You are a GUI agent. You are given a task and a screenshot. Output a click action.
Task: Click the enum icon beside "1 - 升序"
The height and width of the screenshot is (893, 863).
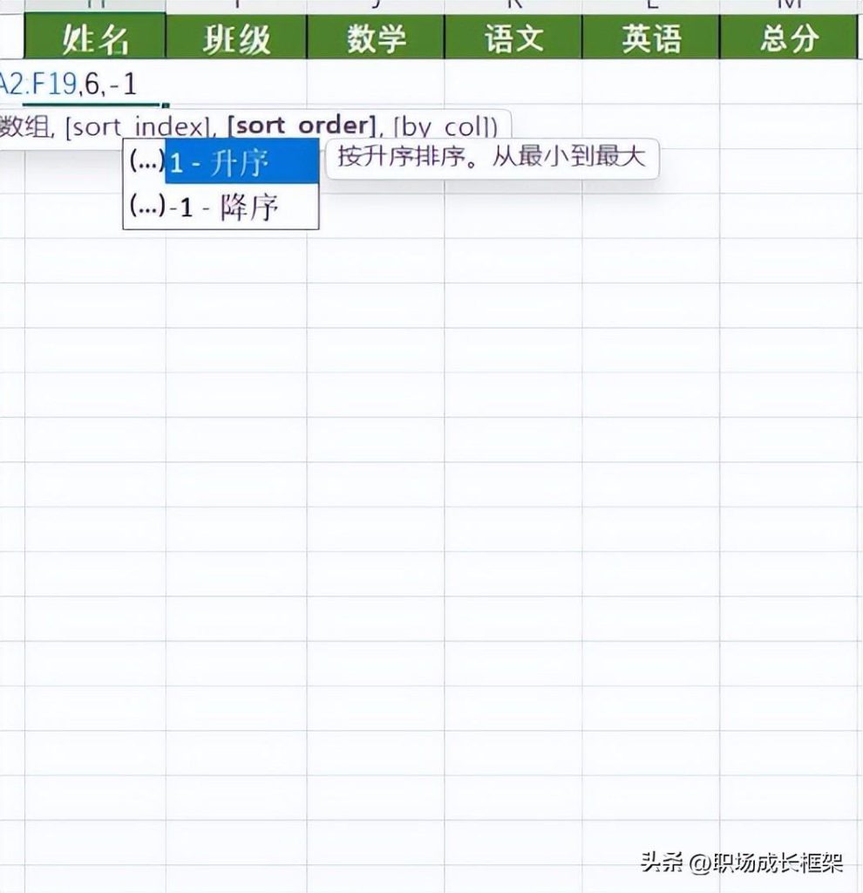[149, 162]
